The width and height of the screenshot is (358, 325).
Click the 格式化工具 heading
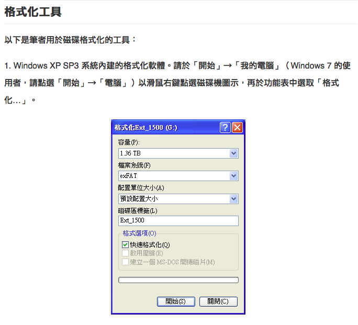click(x=33, y=12)
